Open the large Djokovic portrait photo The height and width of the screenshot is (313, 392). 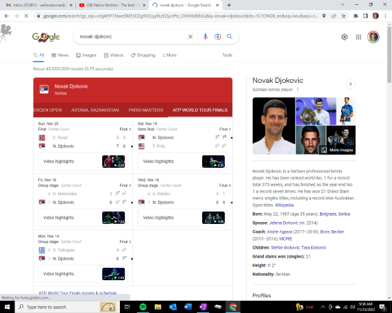tap(273, 125)
